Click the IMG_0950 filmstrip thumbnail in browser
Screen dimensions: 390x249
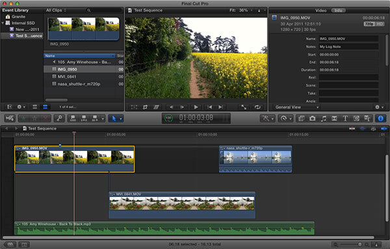tap(83, 29)
